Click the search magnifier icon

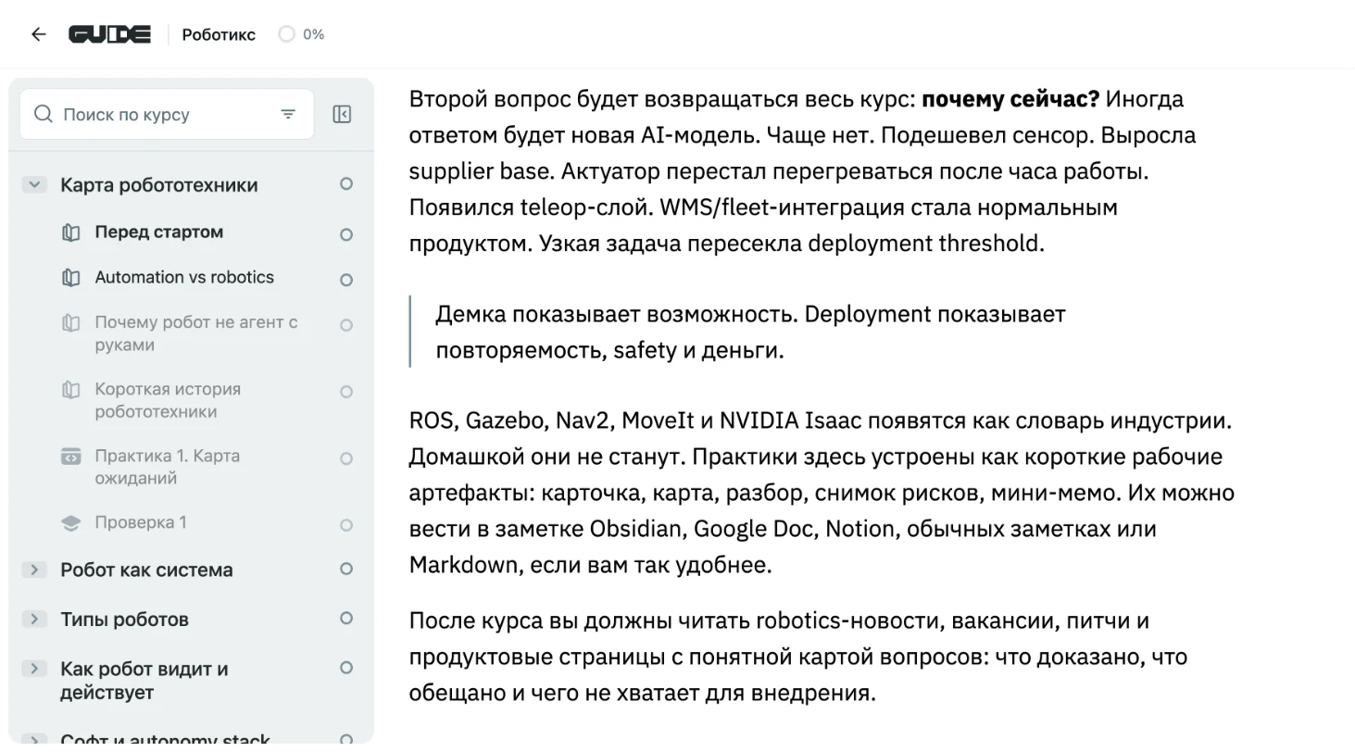click(43, 114)
